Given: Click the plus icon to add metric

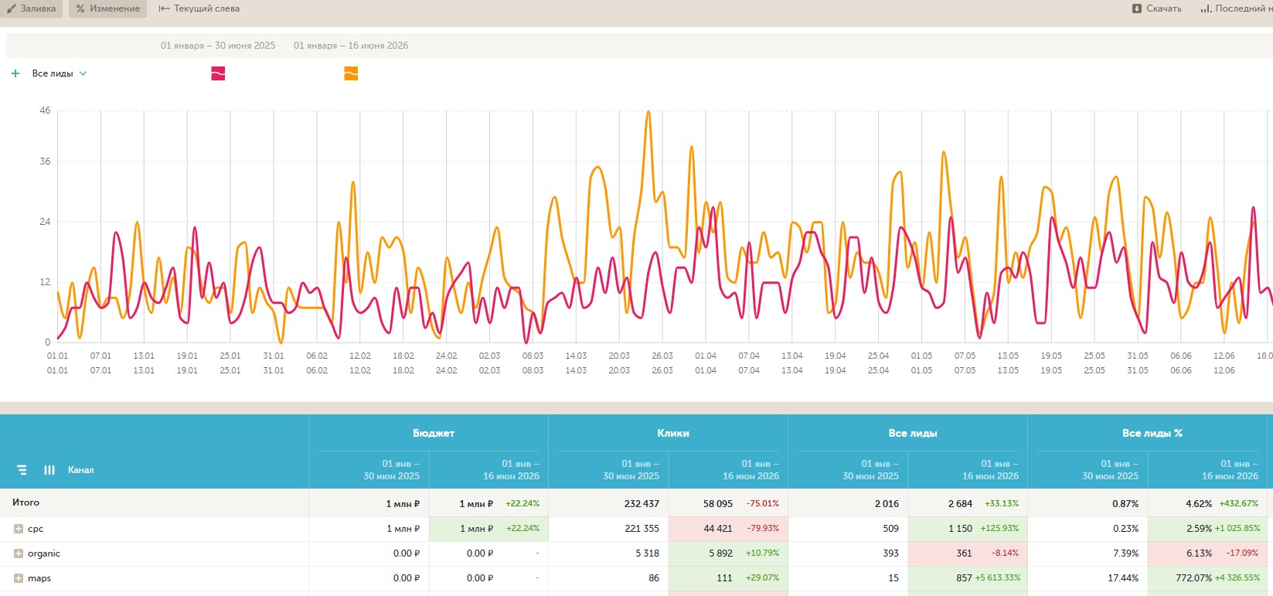Looking at the screenshot, I should pyautogui.click(x=15, y=73).
